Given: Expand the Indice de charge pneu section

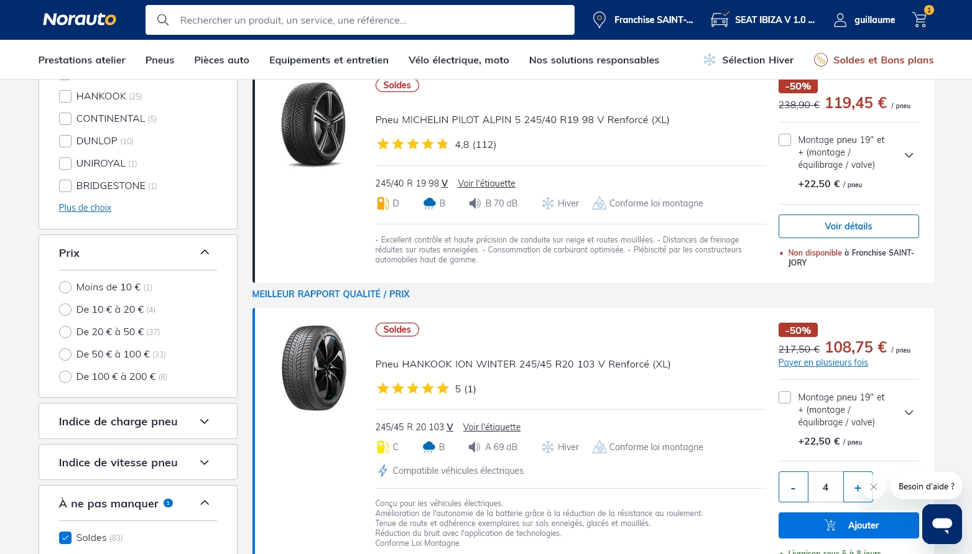Looking at the screenshot, I should (204, 422).
